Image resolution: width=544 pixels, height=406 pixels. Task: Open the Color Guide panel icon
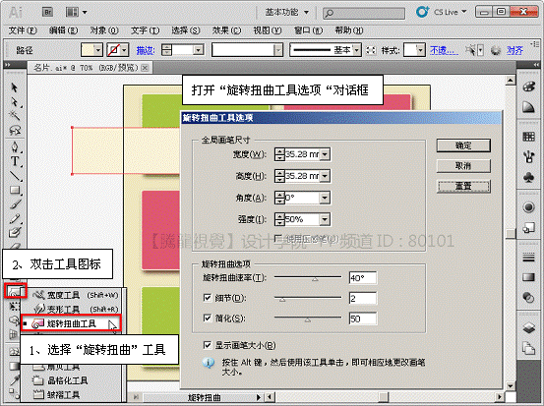(x=528, y=107)
